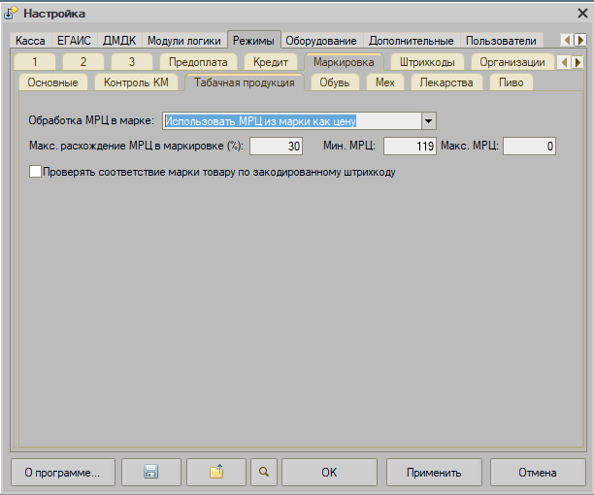594x495 pixels.
Task: Select the Лекарства tab
Action: [446, 82]
